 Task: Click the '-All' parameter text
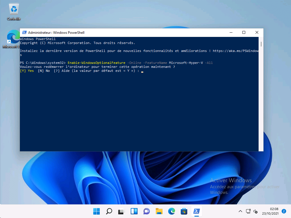pos(209,63)
